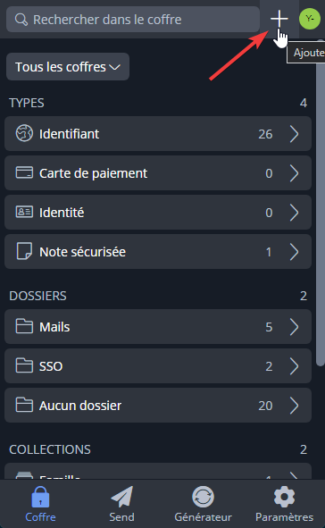The width and height of the screenshot is (325, 528).
Task: Open the green account avatar menu
Action: (x=310, y=19)
